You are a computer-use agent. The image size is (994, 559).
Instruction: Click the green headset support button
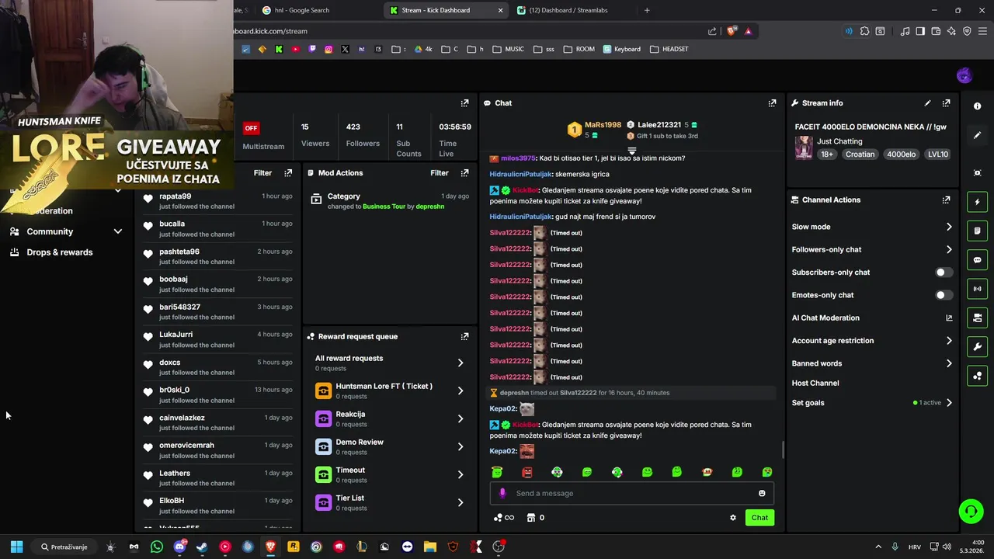click(x=971, y=511)
